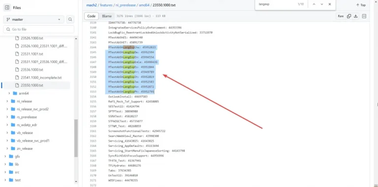Image resolution: width=378 pixels, height=187 pixels.
Task: Focus the Go to file field
Action: click(38, 30)
